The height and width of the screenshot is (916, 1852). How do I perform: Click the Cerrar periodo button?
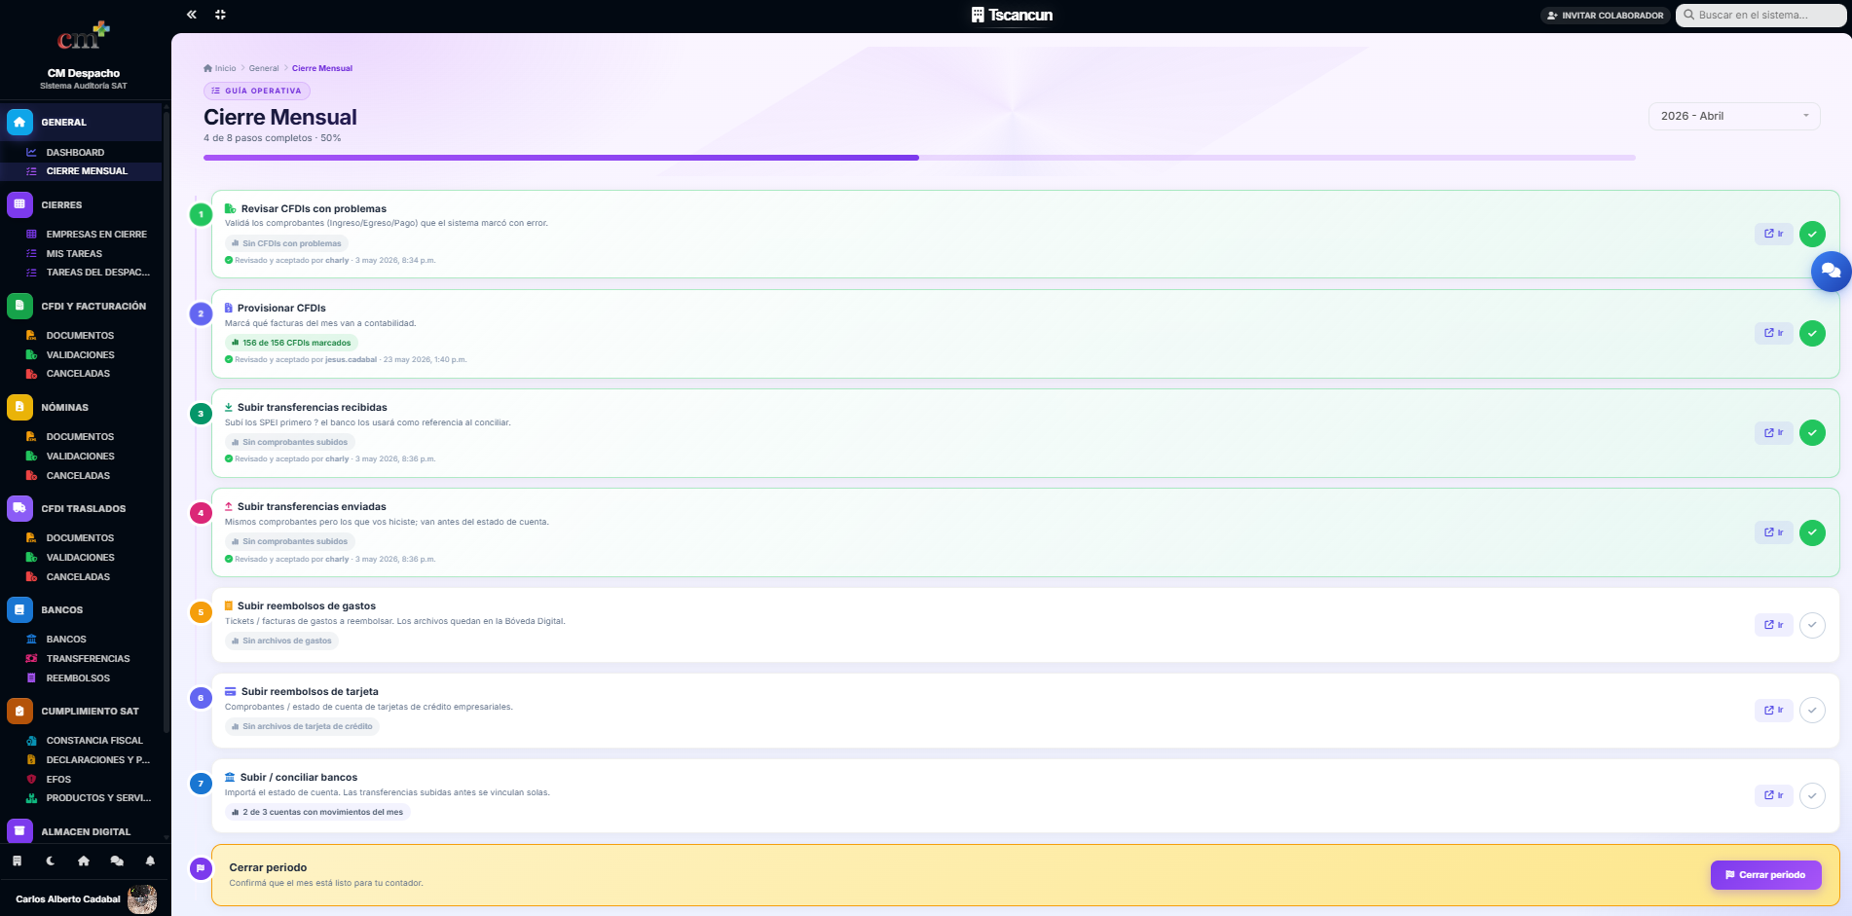(1765, 874)
